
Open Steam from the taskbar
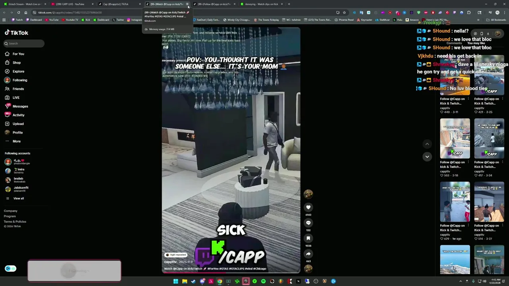click(193, 281)
